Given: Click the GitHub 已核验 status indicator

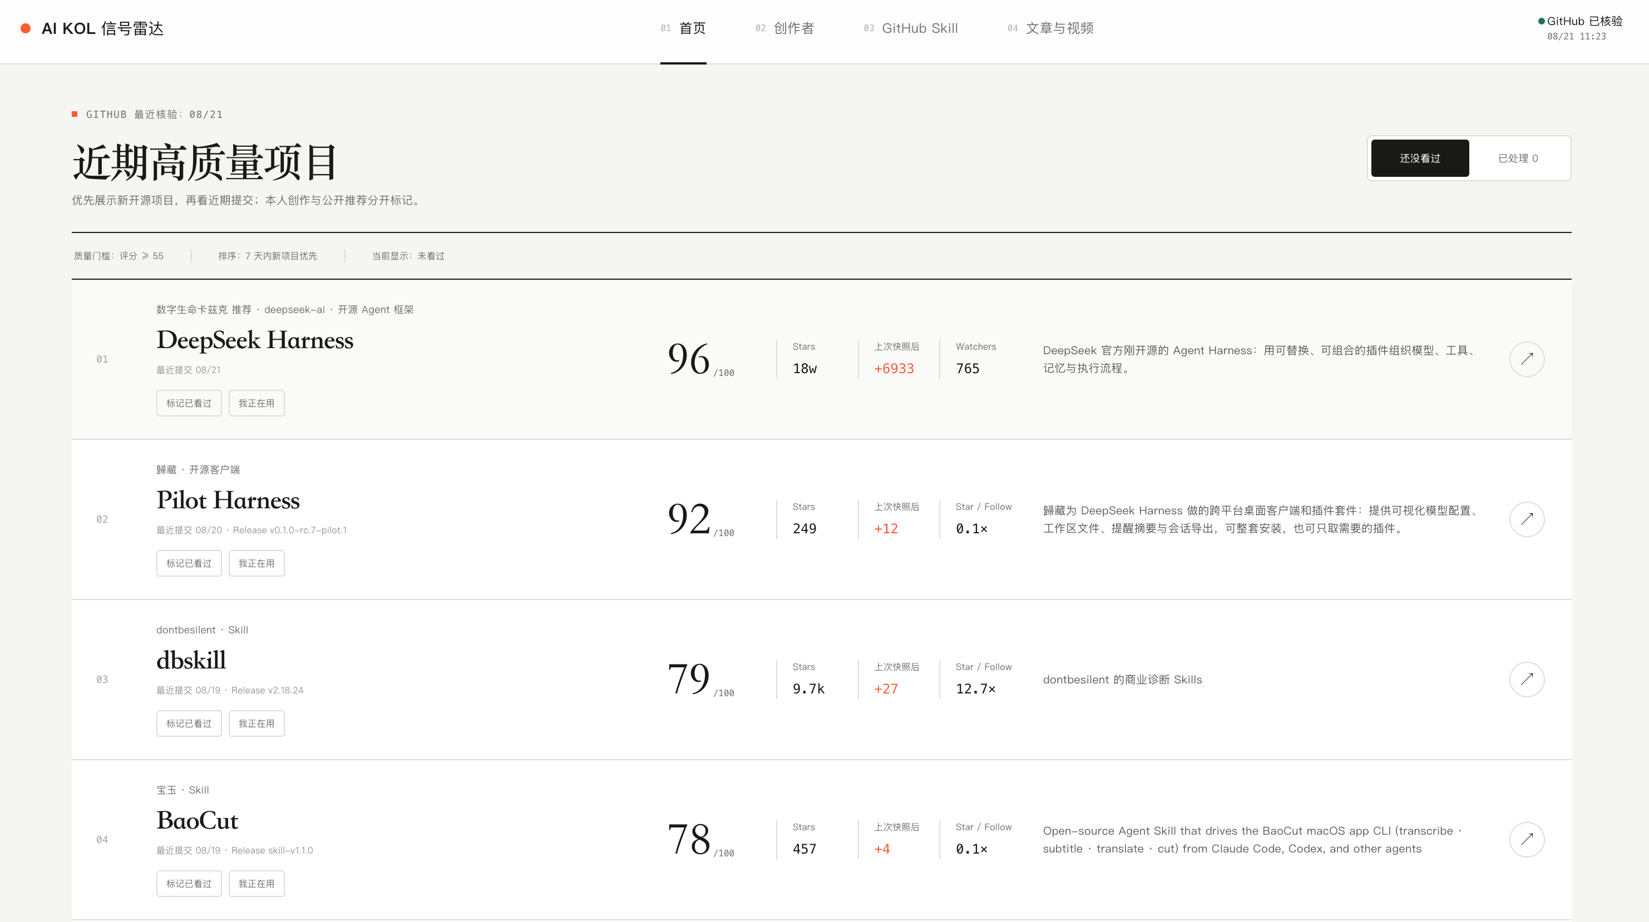Looking at the screenshot, I should tap(1581, 21).
